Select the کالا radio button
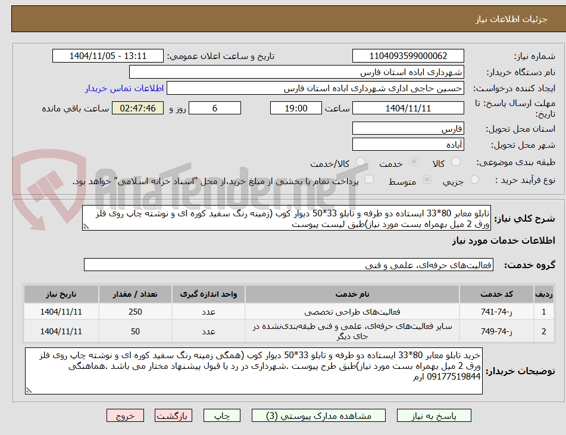This screenshot has width=566, height=435. (x=456, y=162)
